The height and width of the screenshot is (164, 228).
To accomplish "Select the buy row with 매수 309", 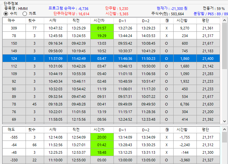I will pos(111,28).
